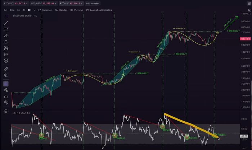Open the emoji icons tool

pos(6,61)
